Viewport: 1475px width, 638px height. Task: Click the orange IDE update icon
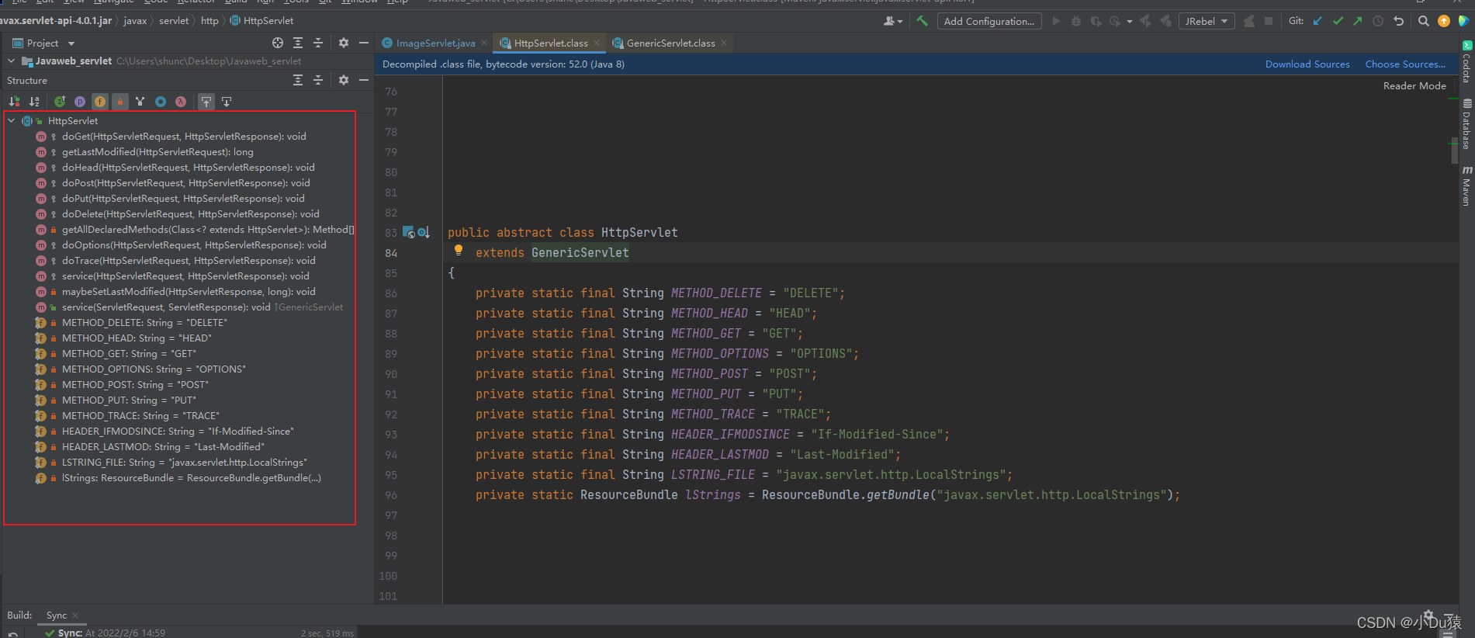coord(1444,21)
